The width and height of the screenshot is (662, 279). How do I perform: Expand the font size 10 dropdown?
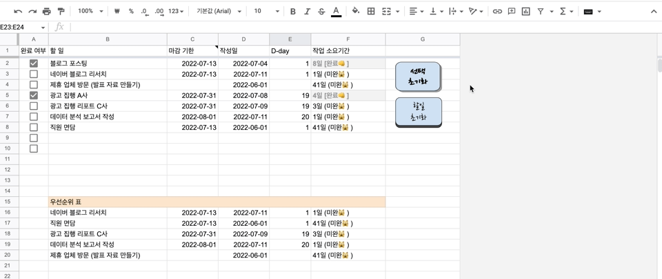[x=266, y=12]
